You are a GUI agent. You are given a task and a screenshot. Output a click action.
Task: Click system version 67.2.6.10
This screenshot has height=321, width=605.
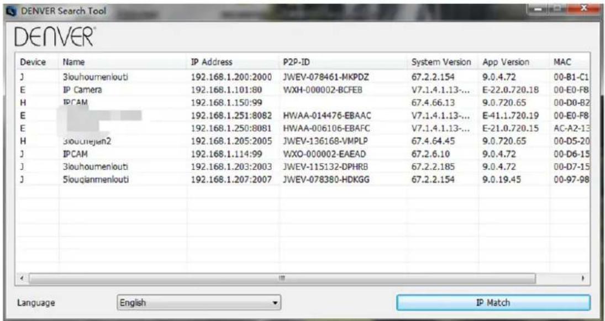click(430, 154)
